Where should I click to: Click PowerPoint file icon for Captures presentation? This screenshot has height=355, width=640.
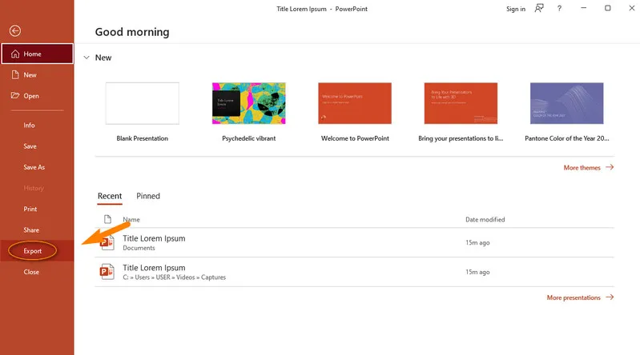(107, 272)
